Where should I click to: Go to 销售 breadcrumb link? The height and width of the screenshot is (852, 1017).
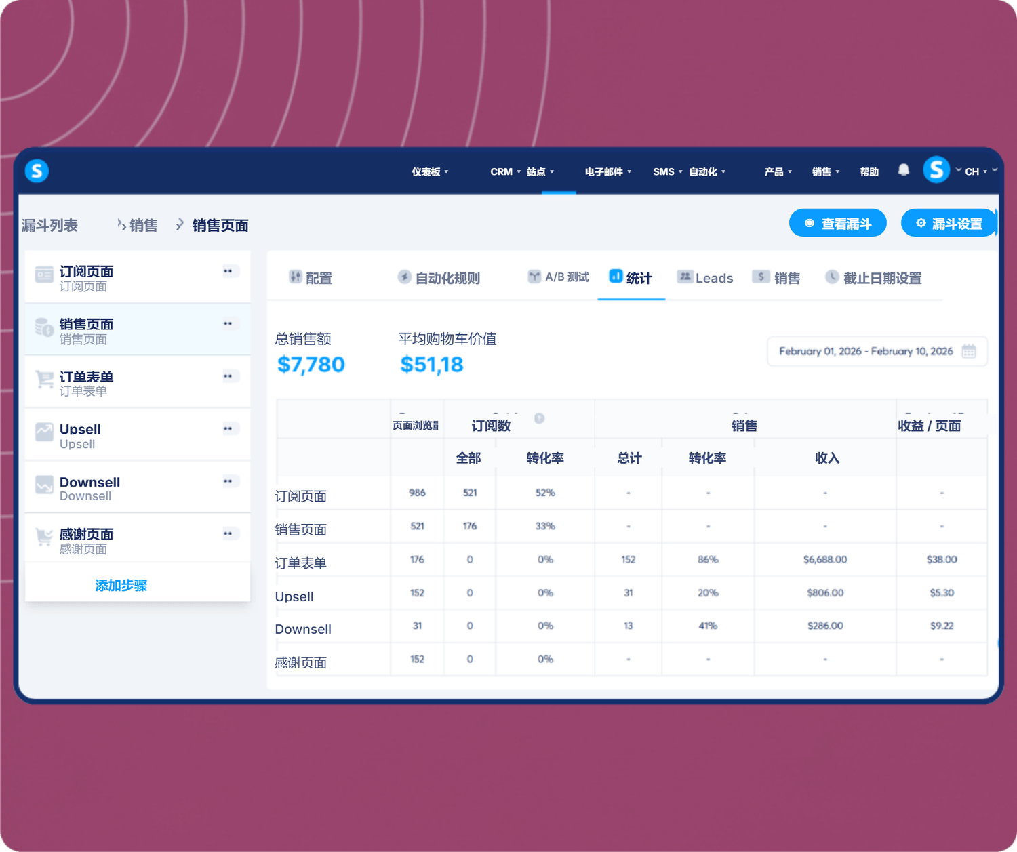click(x=143, y=225)
